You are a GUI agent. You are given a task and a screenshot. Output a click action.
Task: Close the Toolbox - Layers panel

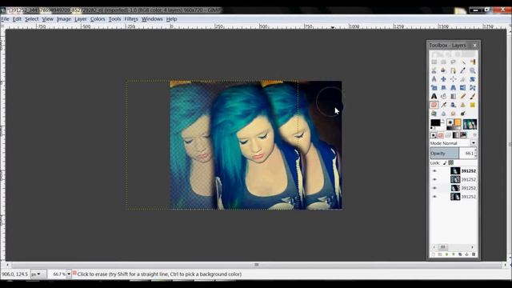[x=474, y=45]
